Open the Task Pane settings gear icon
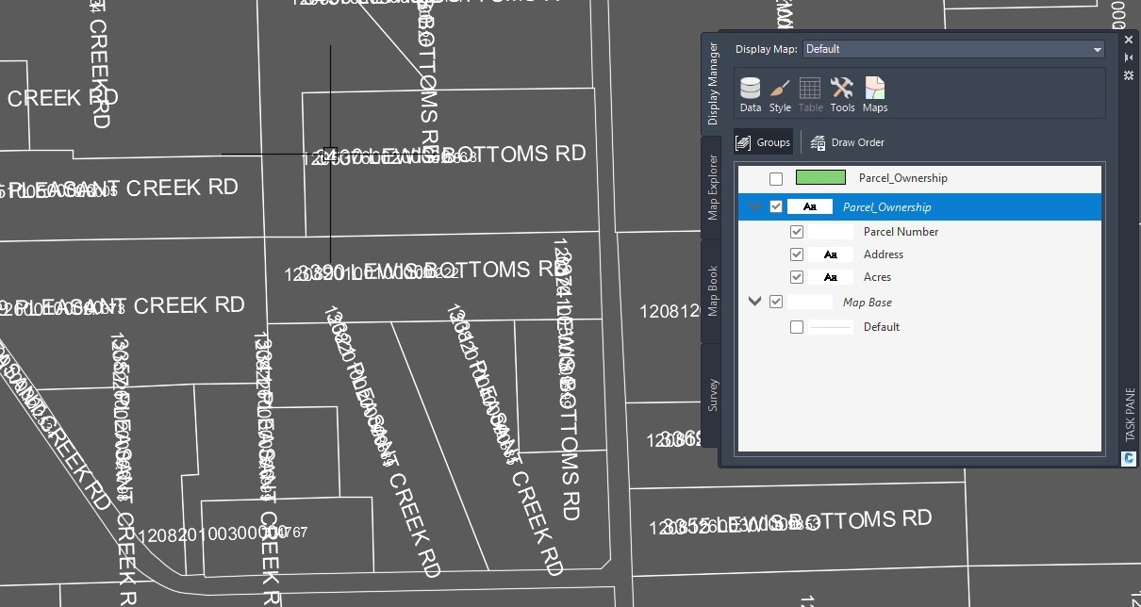Screen dimensions: 1141x607 point(1128,74)
